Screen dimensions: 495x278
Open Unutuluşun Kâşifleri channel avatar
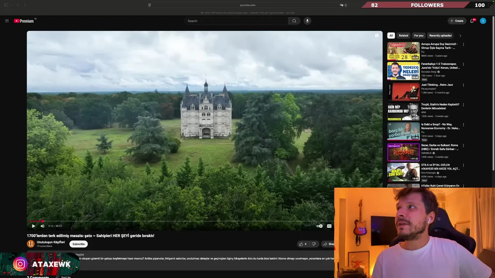(31, 244)
